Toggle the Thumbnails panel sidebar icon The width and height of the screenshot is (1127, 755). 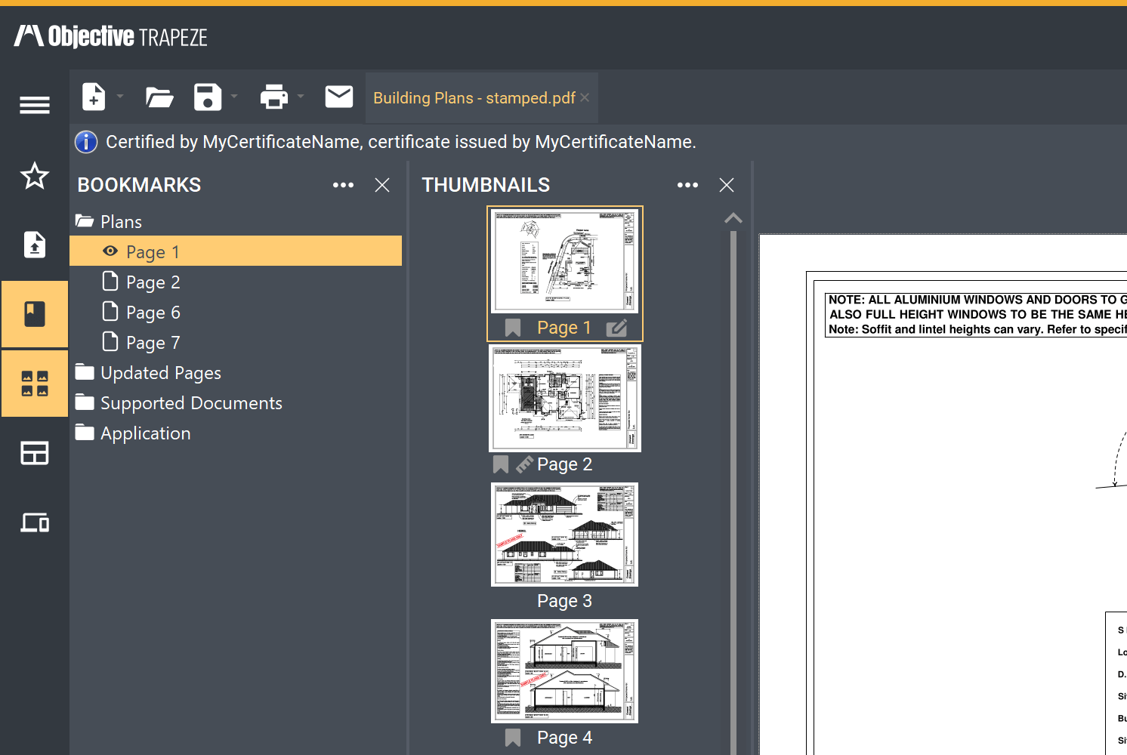click(34, 384)
